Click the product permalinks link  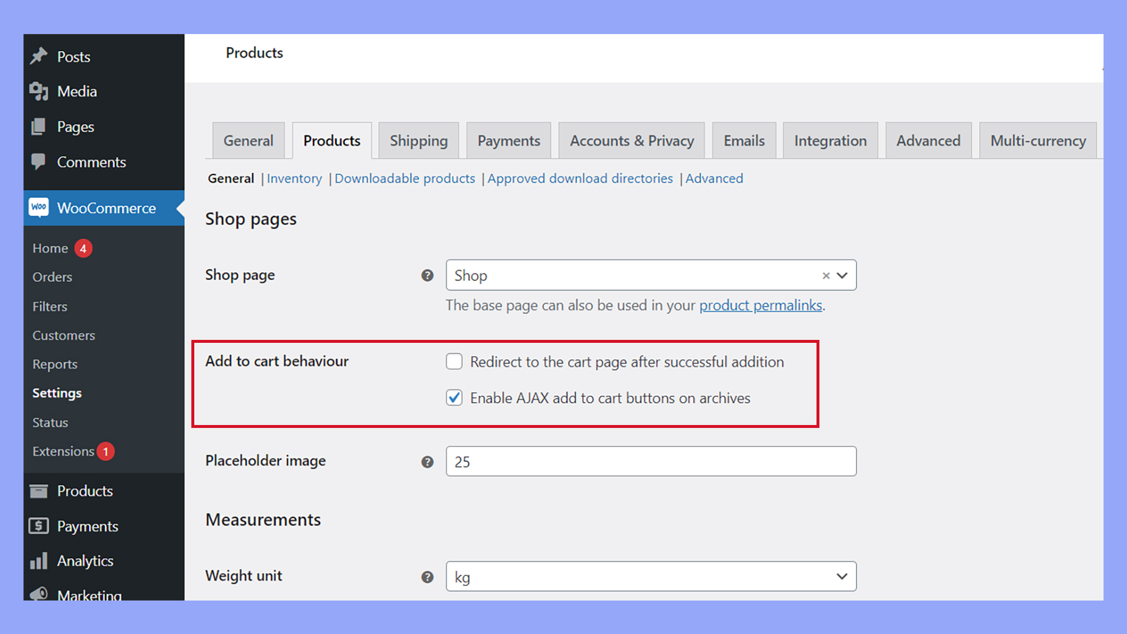pyautogui.click(x=760, y=305)
